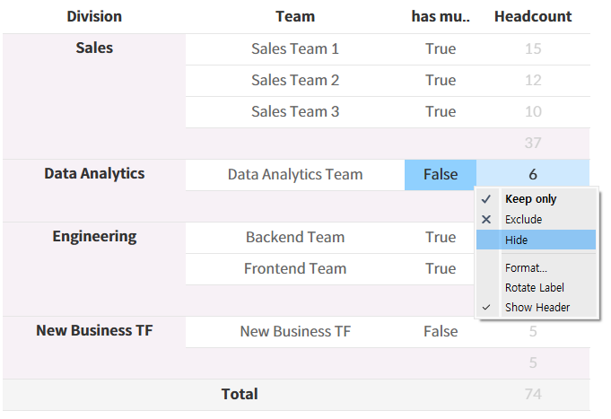Click the Sales Team 3 cell
611x419 pixels.
click(x=295, y=112)
